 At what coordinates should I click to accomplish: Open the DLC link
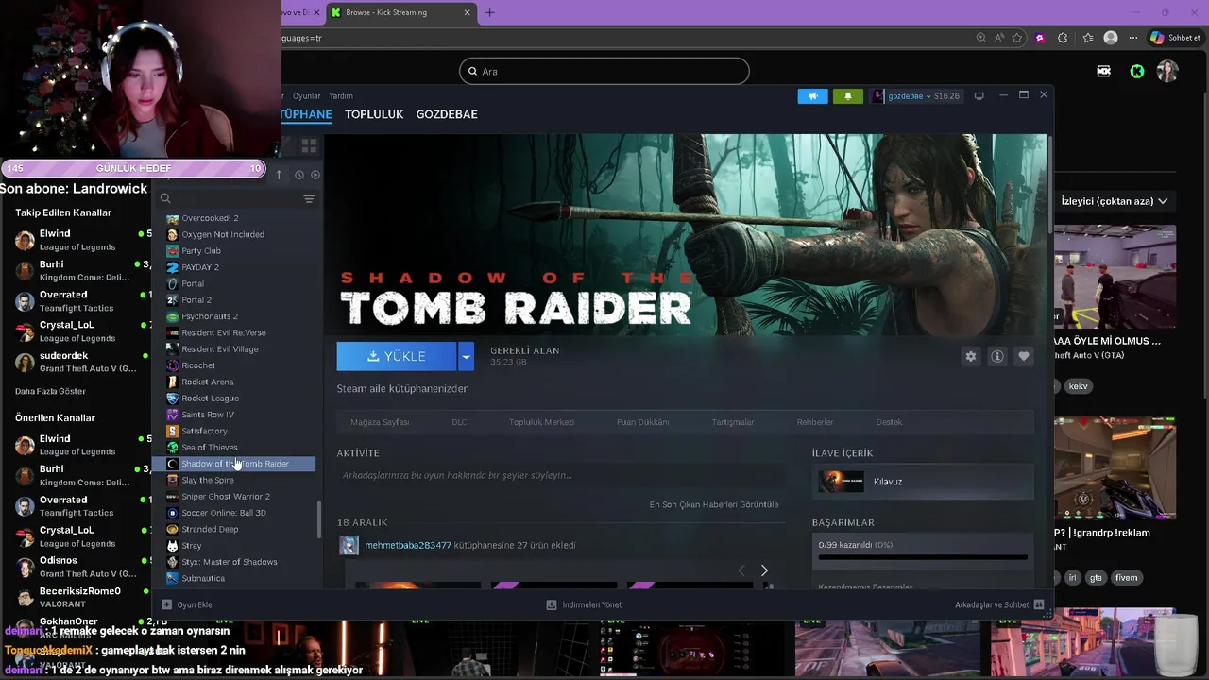click(x=459, y=422)
